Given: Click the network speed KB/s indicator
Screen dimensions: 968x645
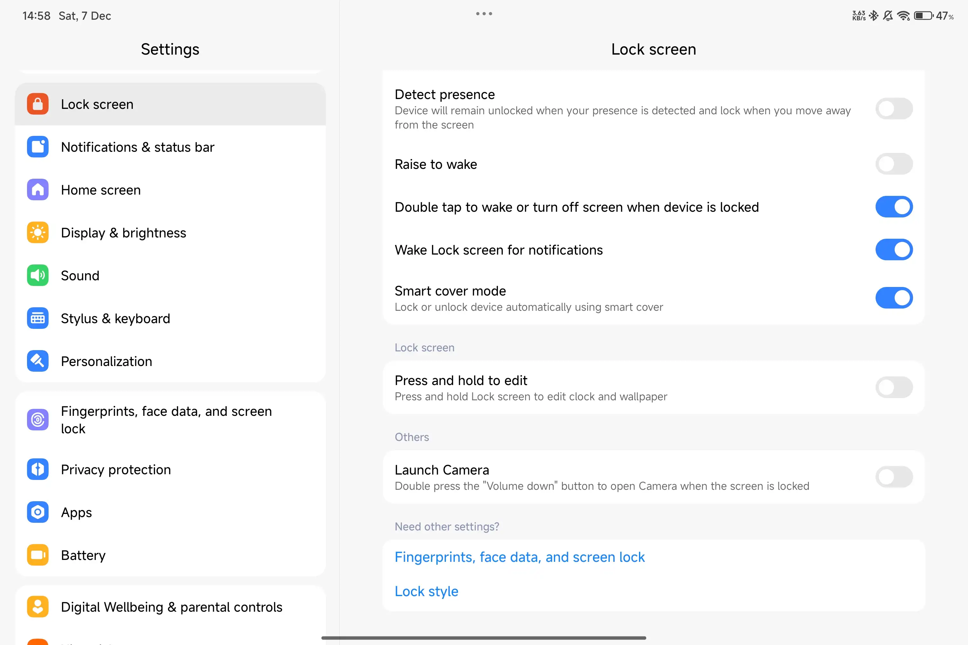Looking at the screenshot, I should click(859, 16).
